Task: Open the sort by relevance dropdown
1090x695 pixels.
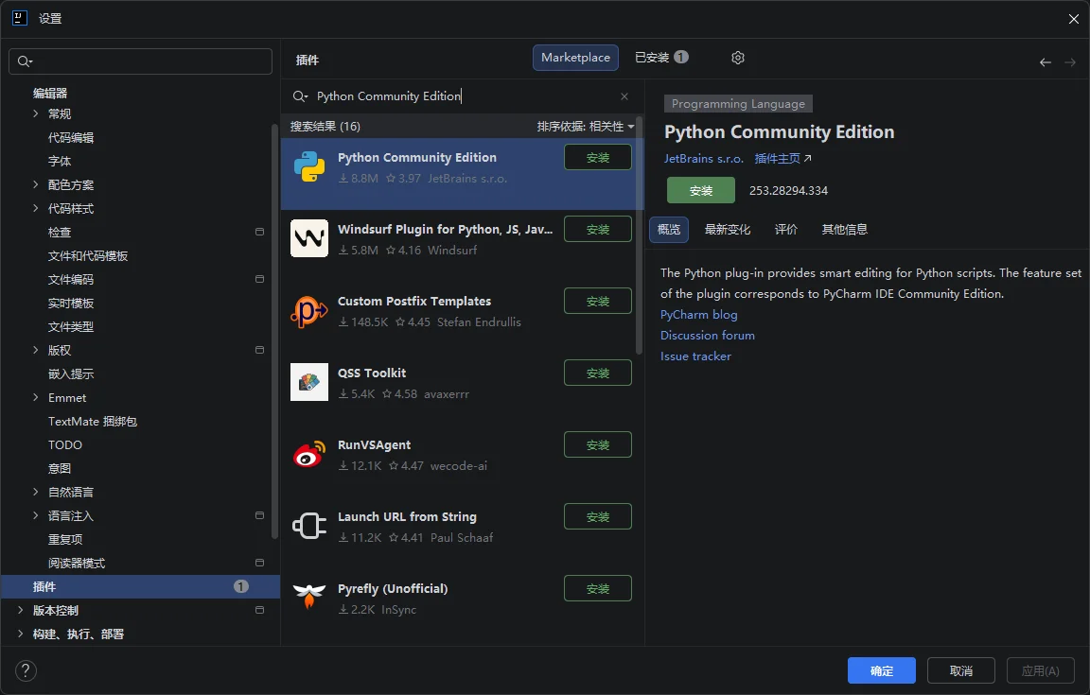Action: [586, 127]
